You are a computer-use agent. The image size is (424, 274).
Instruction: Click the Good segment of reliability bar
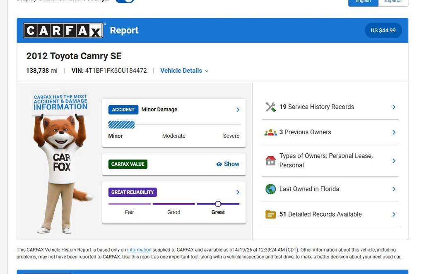[173, 204]
